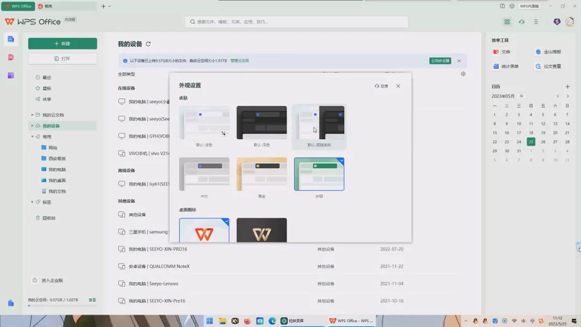This screenshot has height=327, width=581.
Task: Click the 打开 open file button
Action: 62,59
